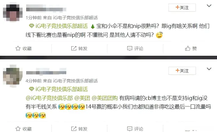
Task: Click the 转发 share icon on first post
Action: [x=74, y=48]
